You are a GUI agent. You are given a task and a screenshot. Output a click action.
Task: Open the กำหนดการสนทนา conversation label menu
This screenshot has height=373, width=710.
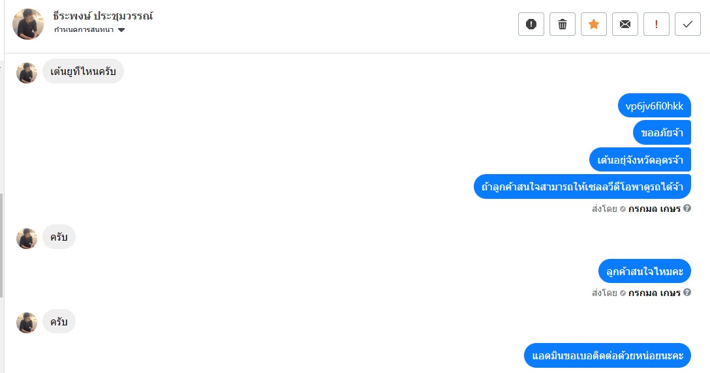[89, 30]
